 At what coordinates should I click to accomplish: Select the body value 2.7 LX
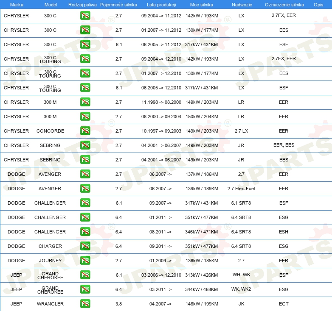click(x=241, y=131)
